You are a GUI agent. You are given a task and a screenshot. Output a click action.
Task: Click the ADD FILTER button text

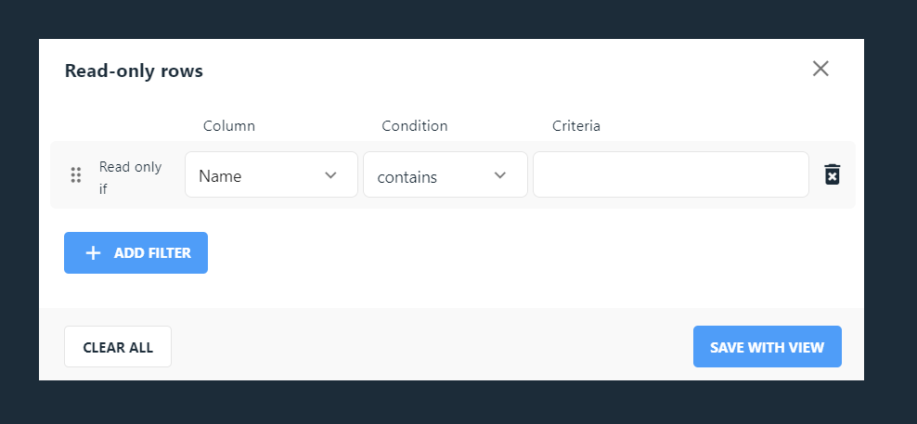click(152, 252)
